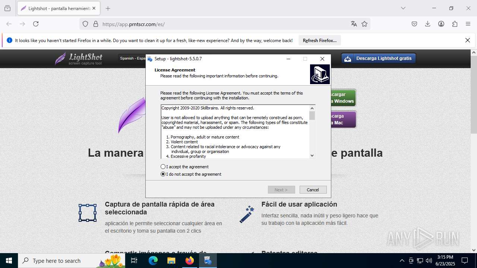Open the Spanish language dropdown on webpage
The image size is (477, 268).
point(132,58)
